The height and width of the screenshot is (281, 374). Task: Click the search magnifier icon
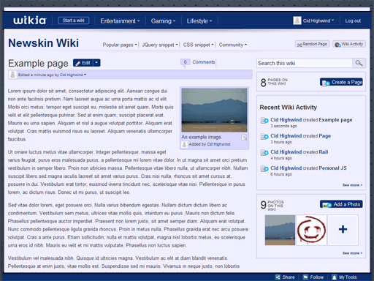359,63
